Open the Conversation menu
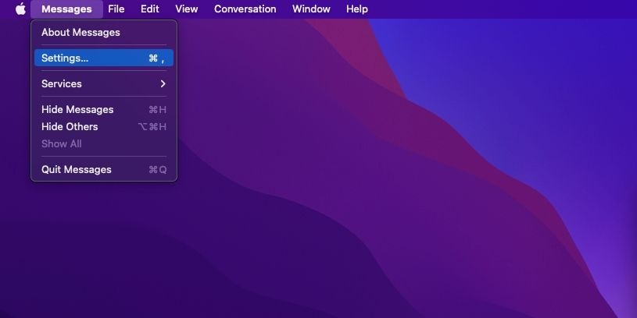This screenshot has width=637, height=318. (x=245, y=9)
